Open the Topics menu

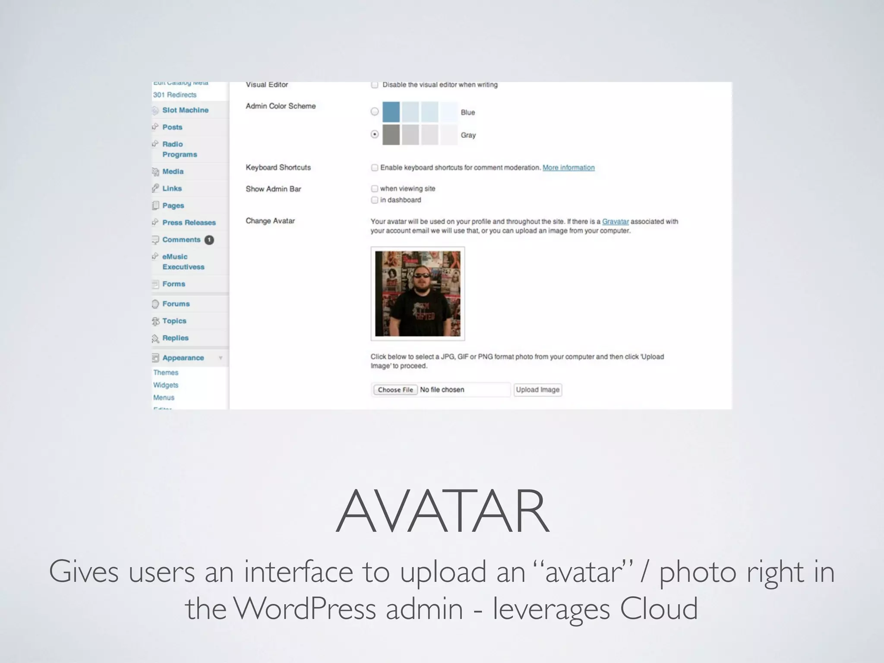(174, 321)
